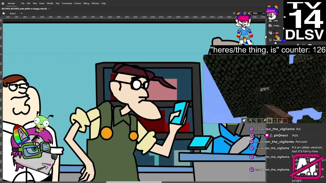
Task: Click the scene icon beside Scene 1
Action: click(4, 13)
